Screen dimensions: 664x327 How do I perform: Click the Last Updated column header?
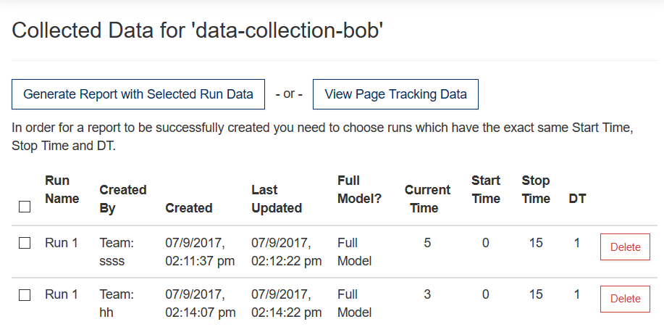pyautogui.click(x=276, y=199)
